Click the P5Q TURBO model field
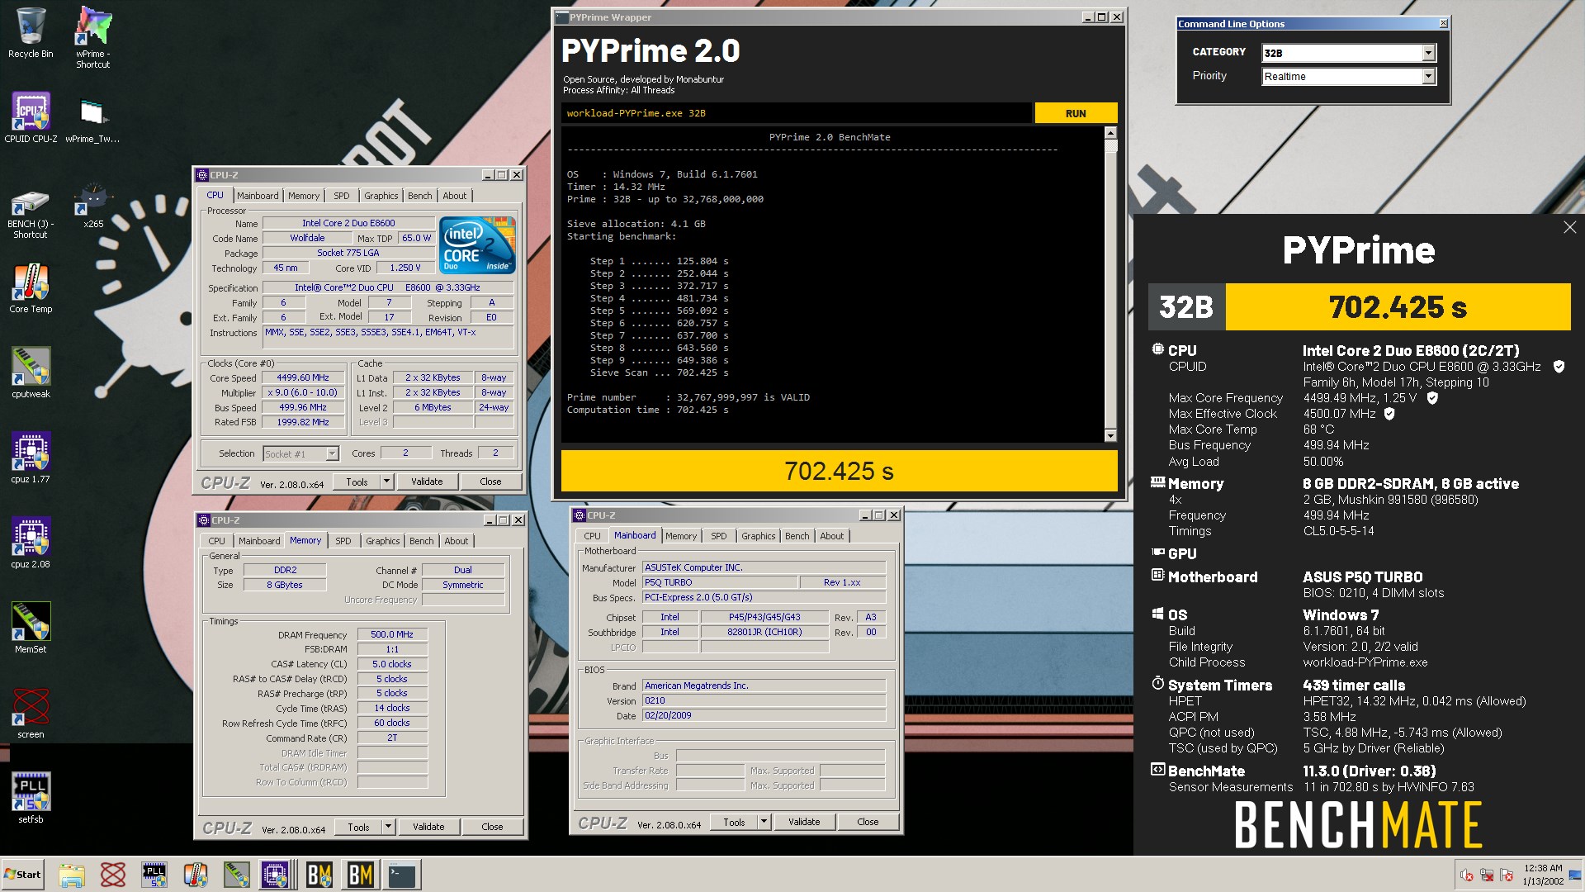The height and width of the screenshot is (892, 1585). 720,582
